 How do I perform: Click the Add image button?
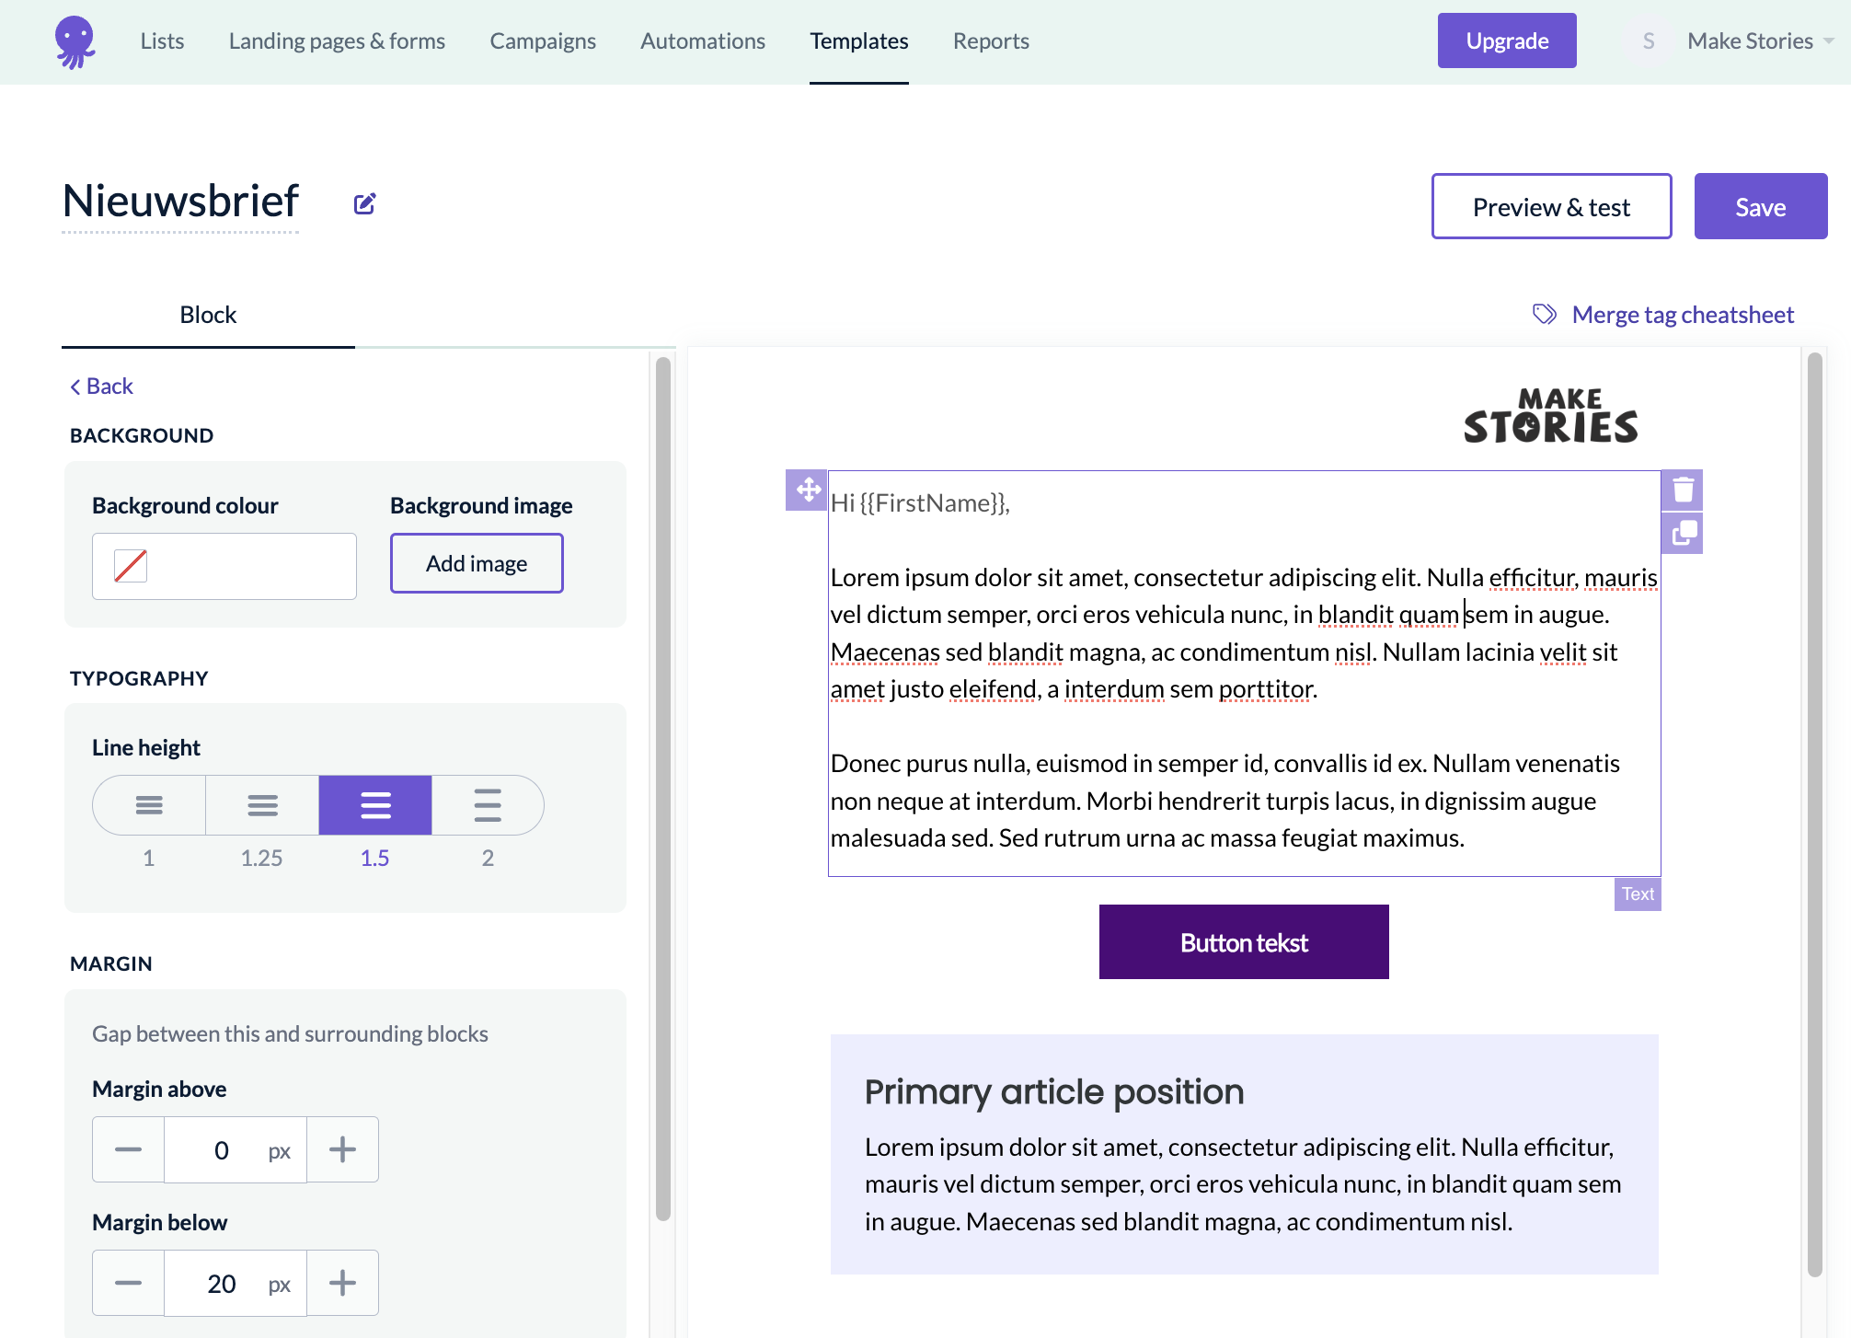(476, 563)
